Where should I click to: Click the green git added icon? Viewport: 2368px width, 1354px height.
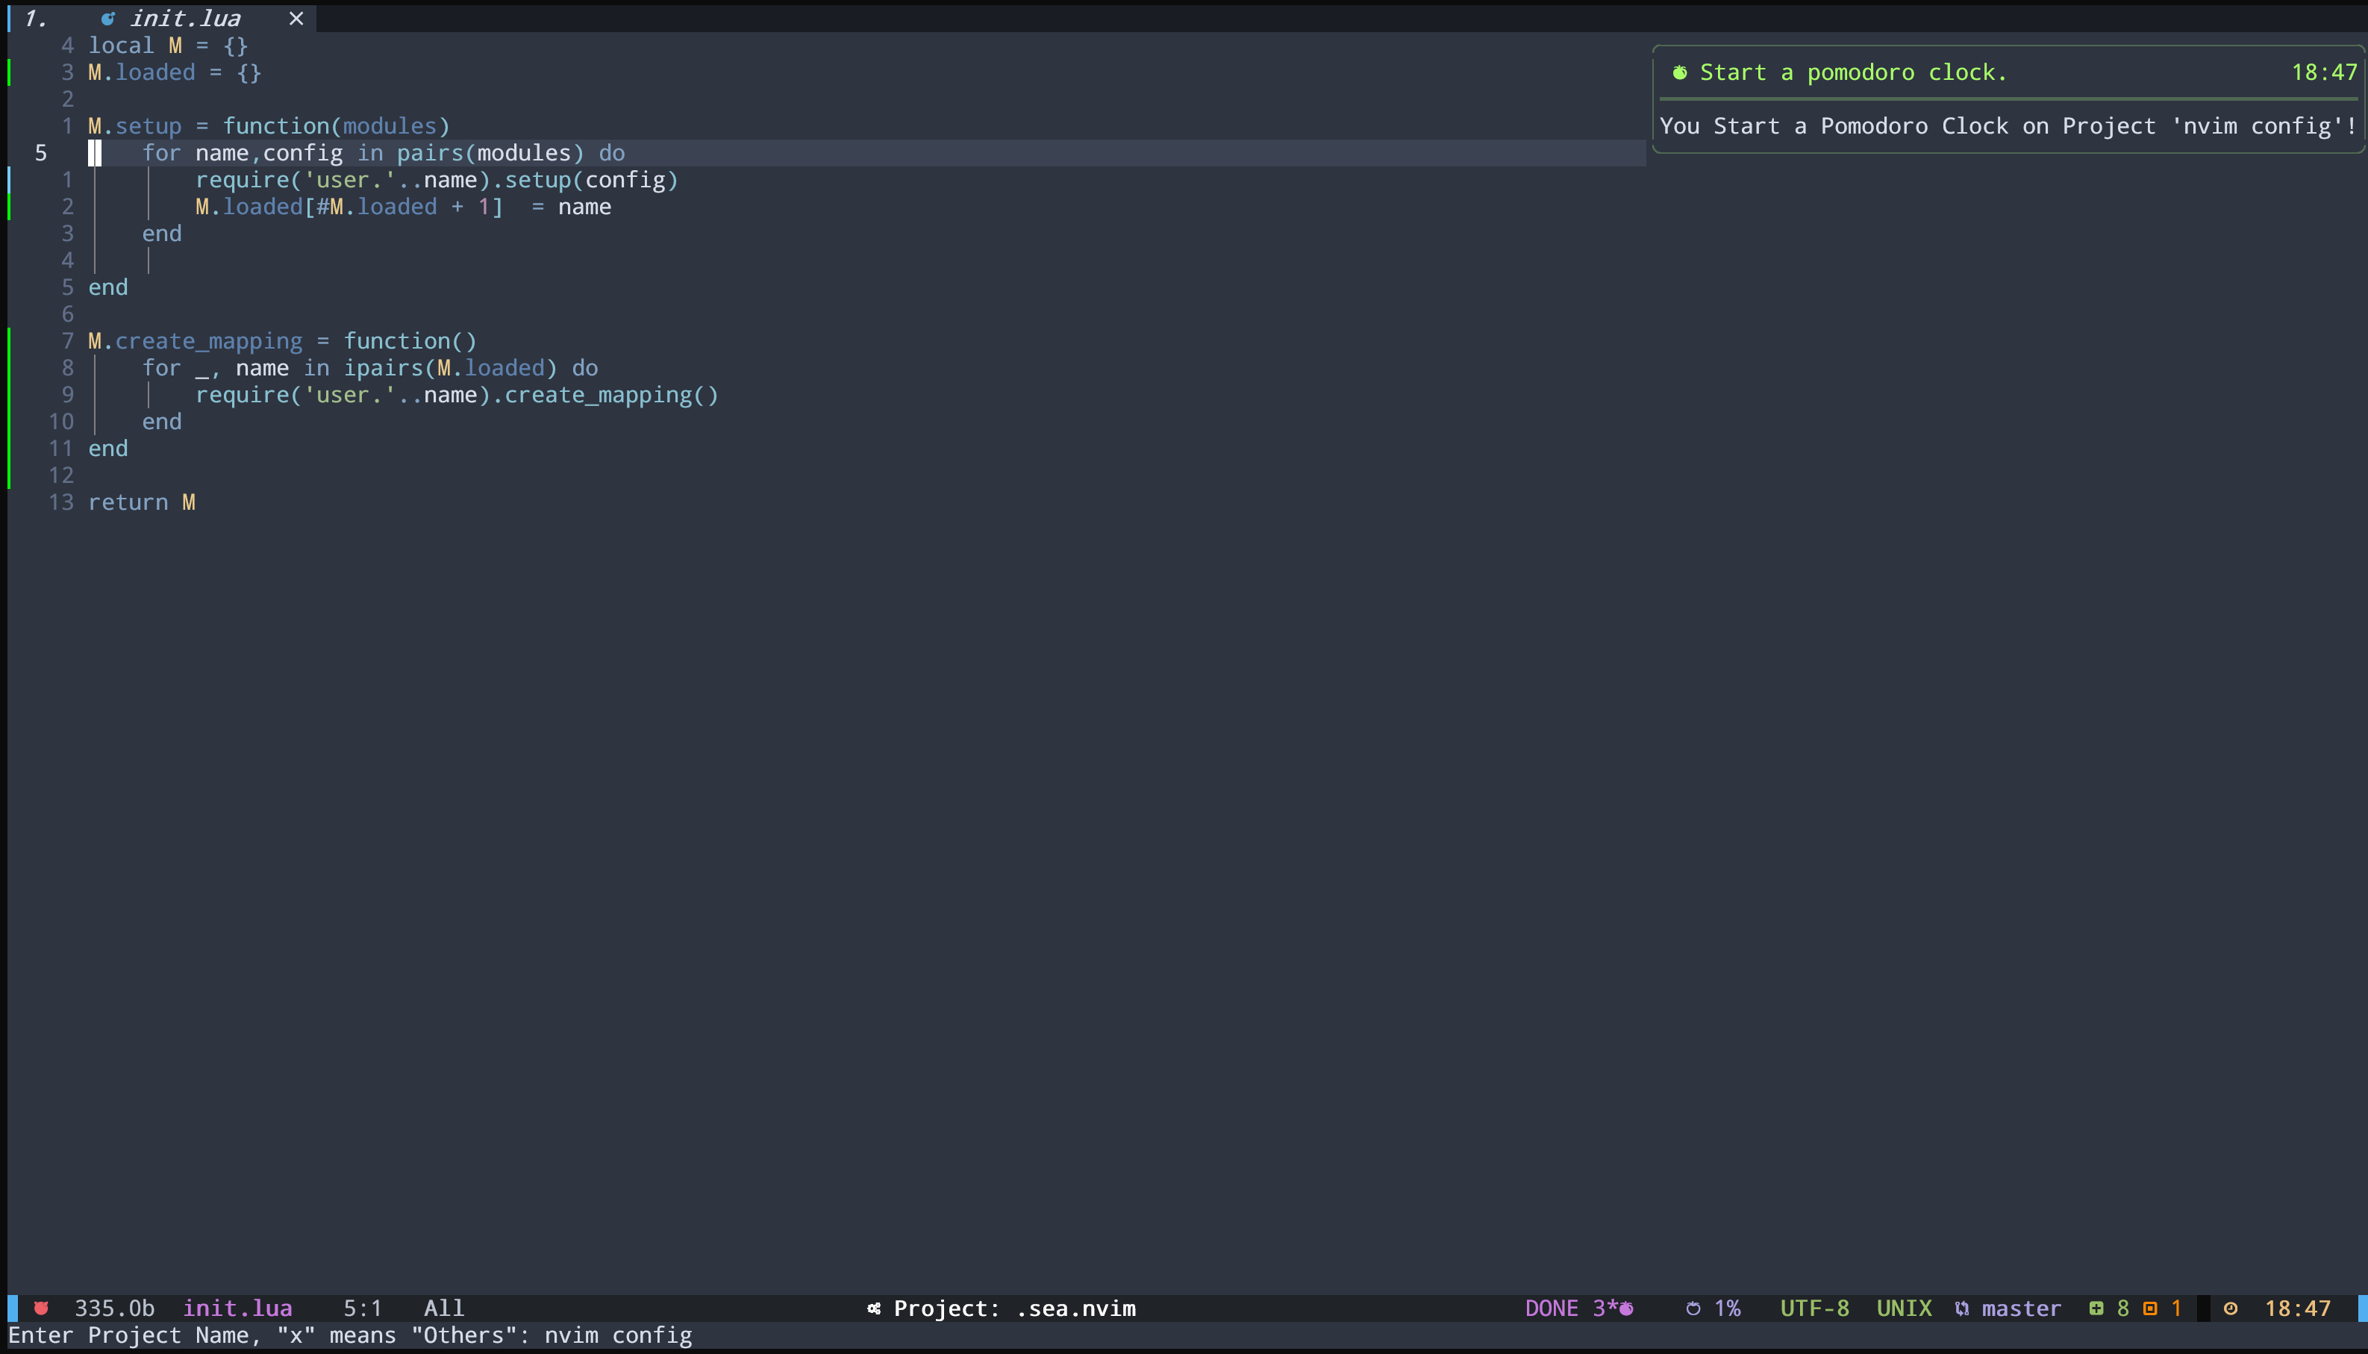tap(2096, 1308)
